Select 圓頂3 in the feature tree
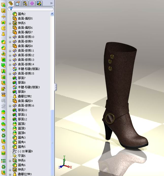164x176 pixels. [22, 128]
